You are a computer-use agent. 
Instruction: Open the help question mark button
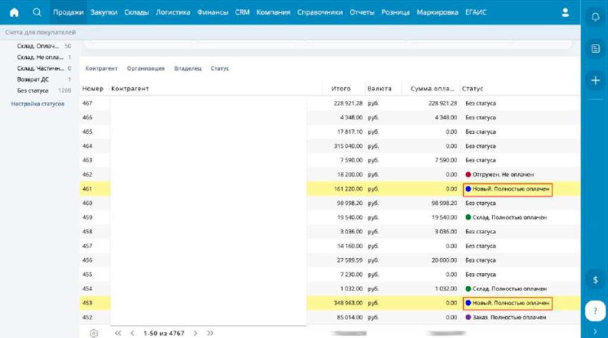(595, 311)
